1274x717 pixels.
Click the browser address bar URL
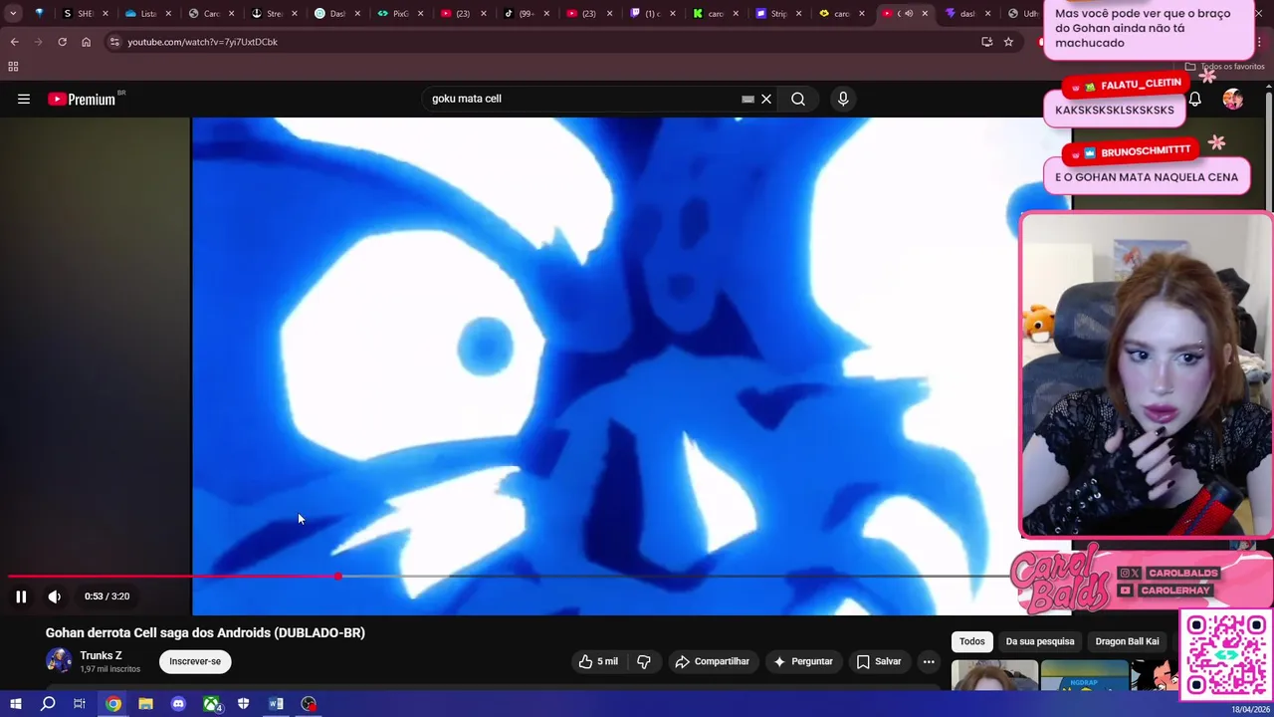pos(202,42)
